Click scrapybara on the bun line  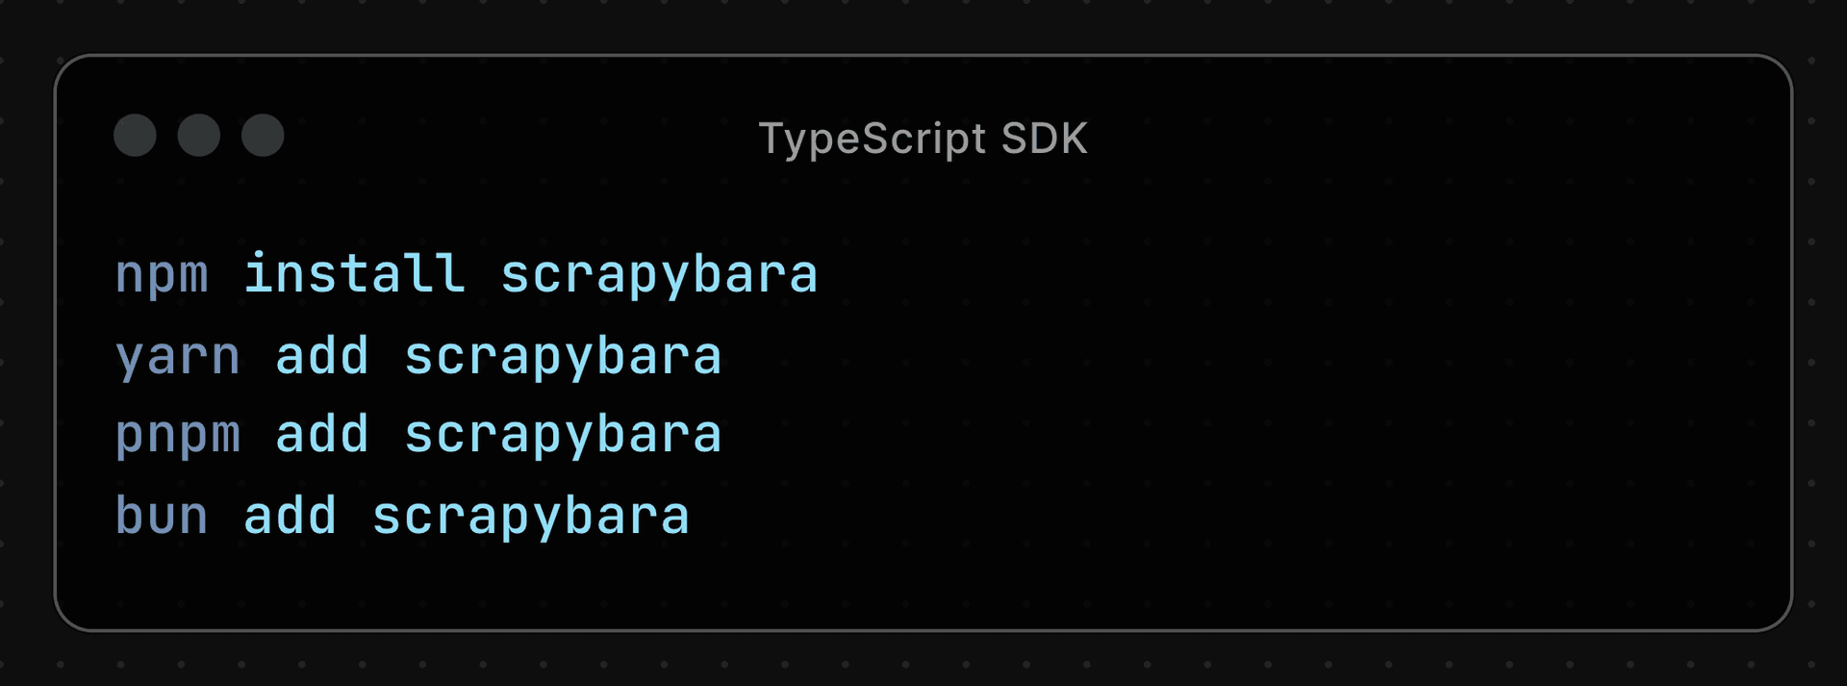coord(531,517)
